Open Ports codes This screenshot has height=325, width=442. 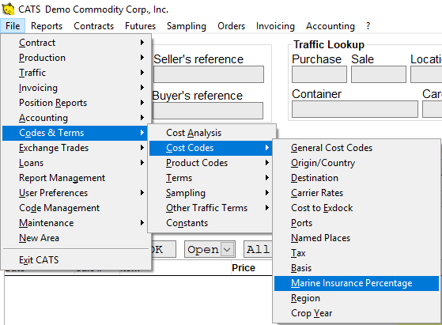tap(357, 223)
